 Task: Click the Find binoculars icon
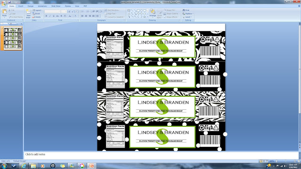click(184, 10)
